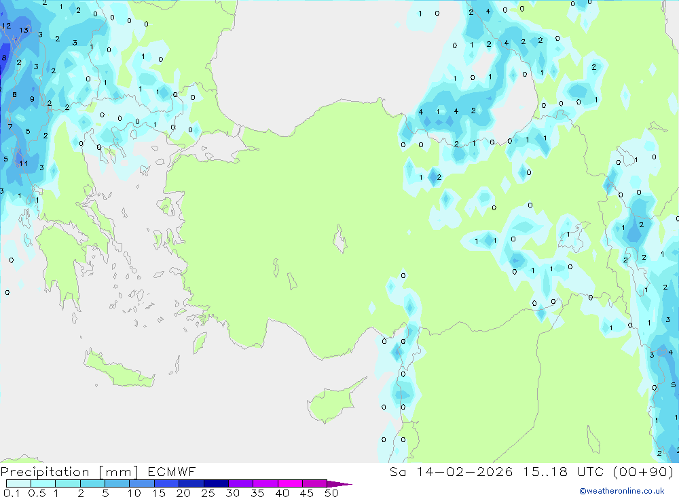The image size is (679, 497).
Task: Click the legend label '45'
Action: coord(307,493)
